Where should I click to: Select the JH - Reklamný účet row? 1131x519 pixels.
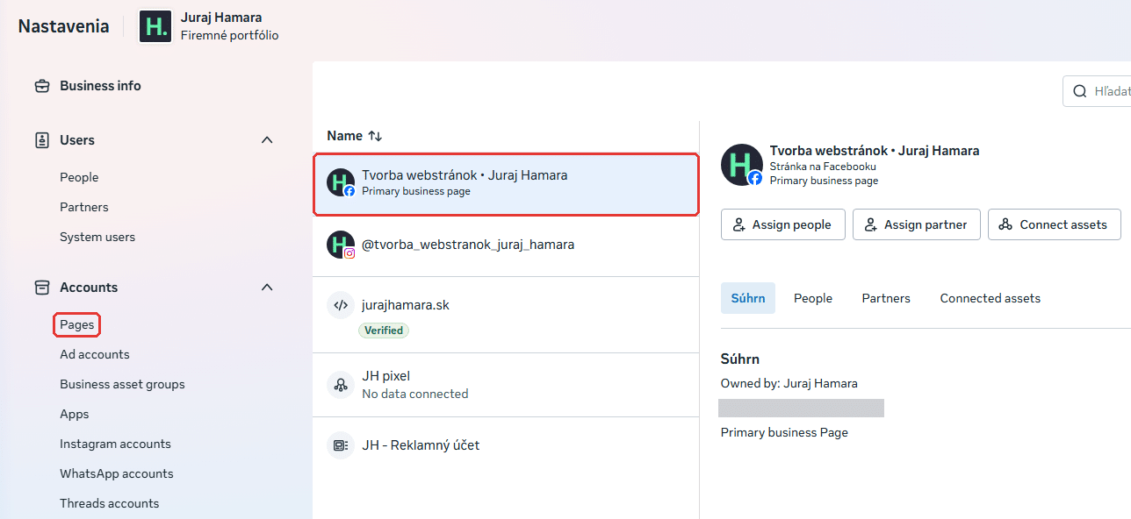pyautogui.click(x=506, y=445)
